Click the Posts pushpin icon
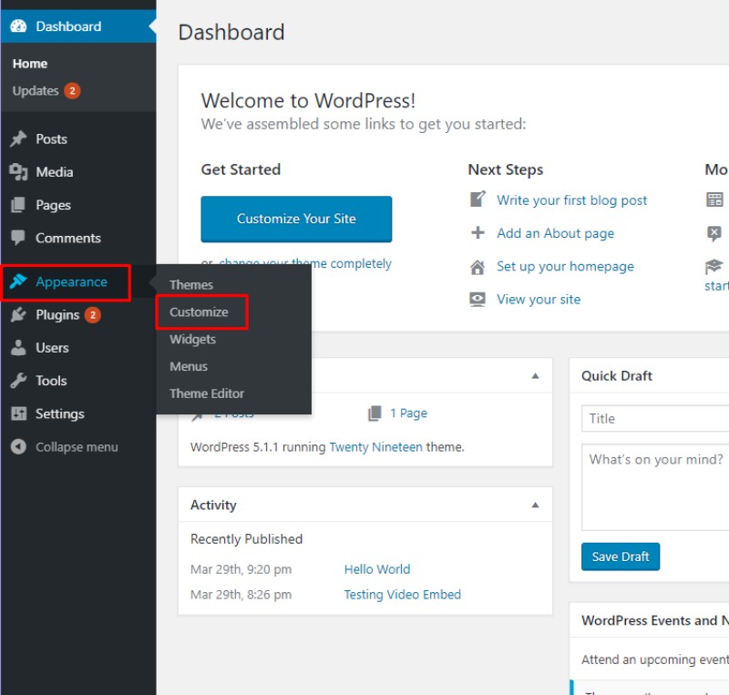The image size is (729, 695). click(x=18, y=138)
